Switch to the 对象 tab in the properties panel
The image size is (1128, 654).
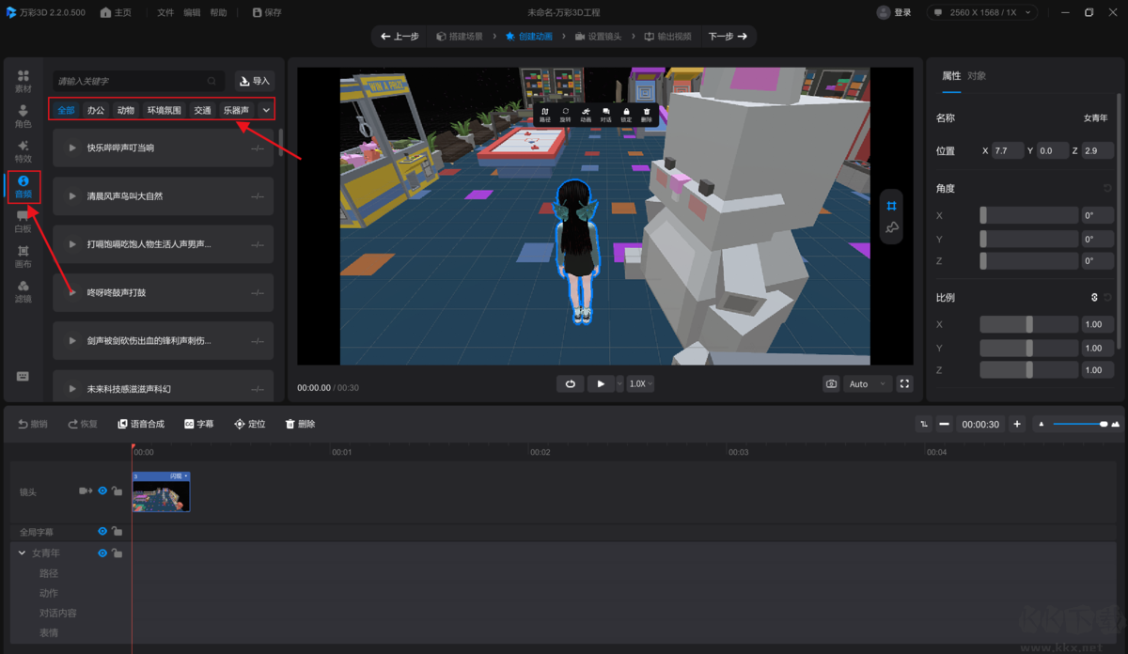tap(977, 76)
